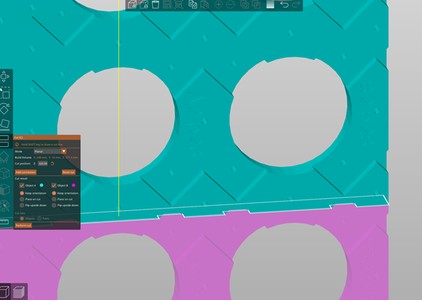The width and height of the screenshot is (422, 300).
Task: Click the cyan Object A color dot
Action: click(x=41, y=185)
